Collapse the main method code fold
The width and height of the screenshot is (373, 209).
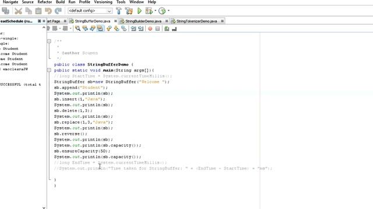tap(49, 70)
